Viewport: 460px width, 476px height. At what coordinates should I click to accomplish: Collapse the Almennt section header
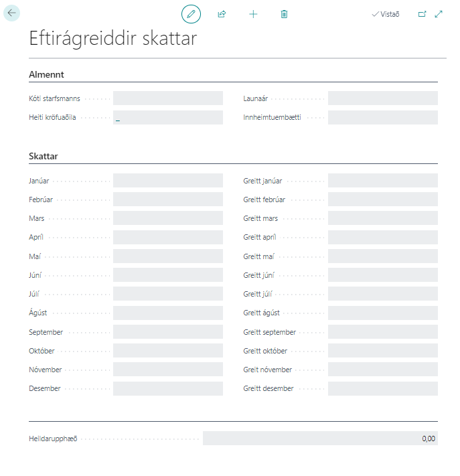click(x=46, y=74)
